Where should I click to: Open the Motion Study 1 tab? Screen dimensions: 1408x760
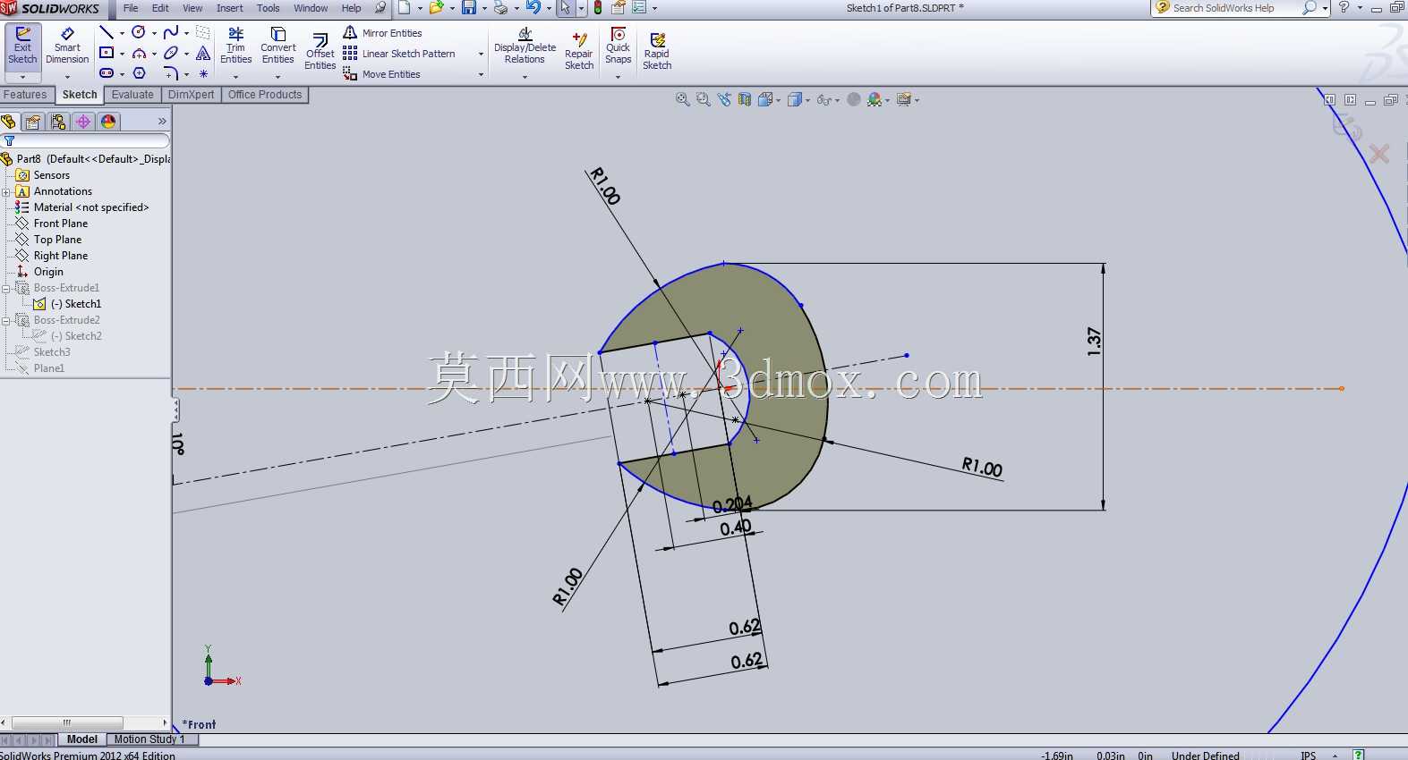pos(149,739)
